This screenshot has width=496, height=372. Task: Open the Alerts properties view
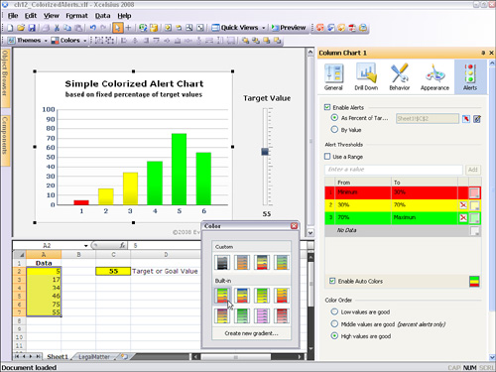(470, 76)
